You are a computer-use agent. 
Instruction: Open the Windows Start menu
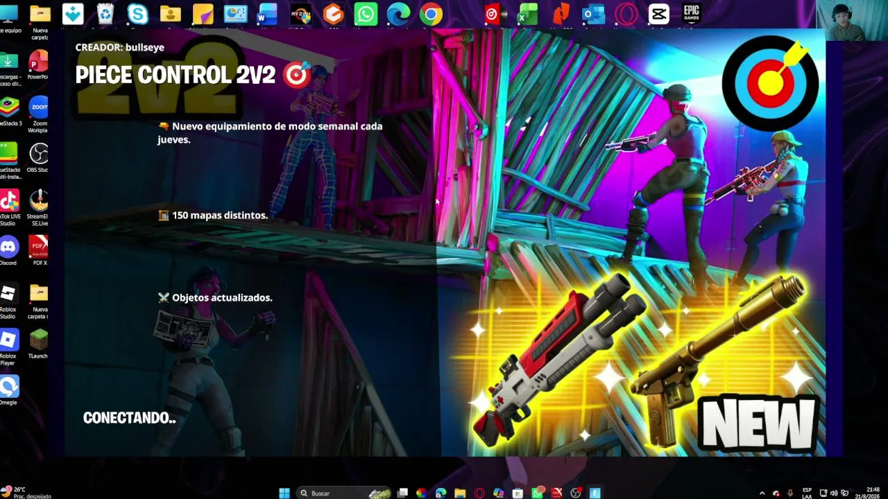(284, 493)
